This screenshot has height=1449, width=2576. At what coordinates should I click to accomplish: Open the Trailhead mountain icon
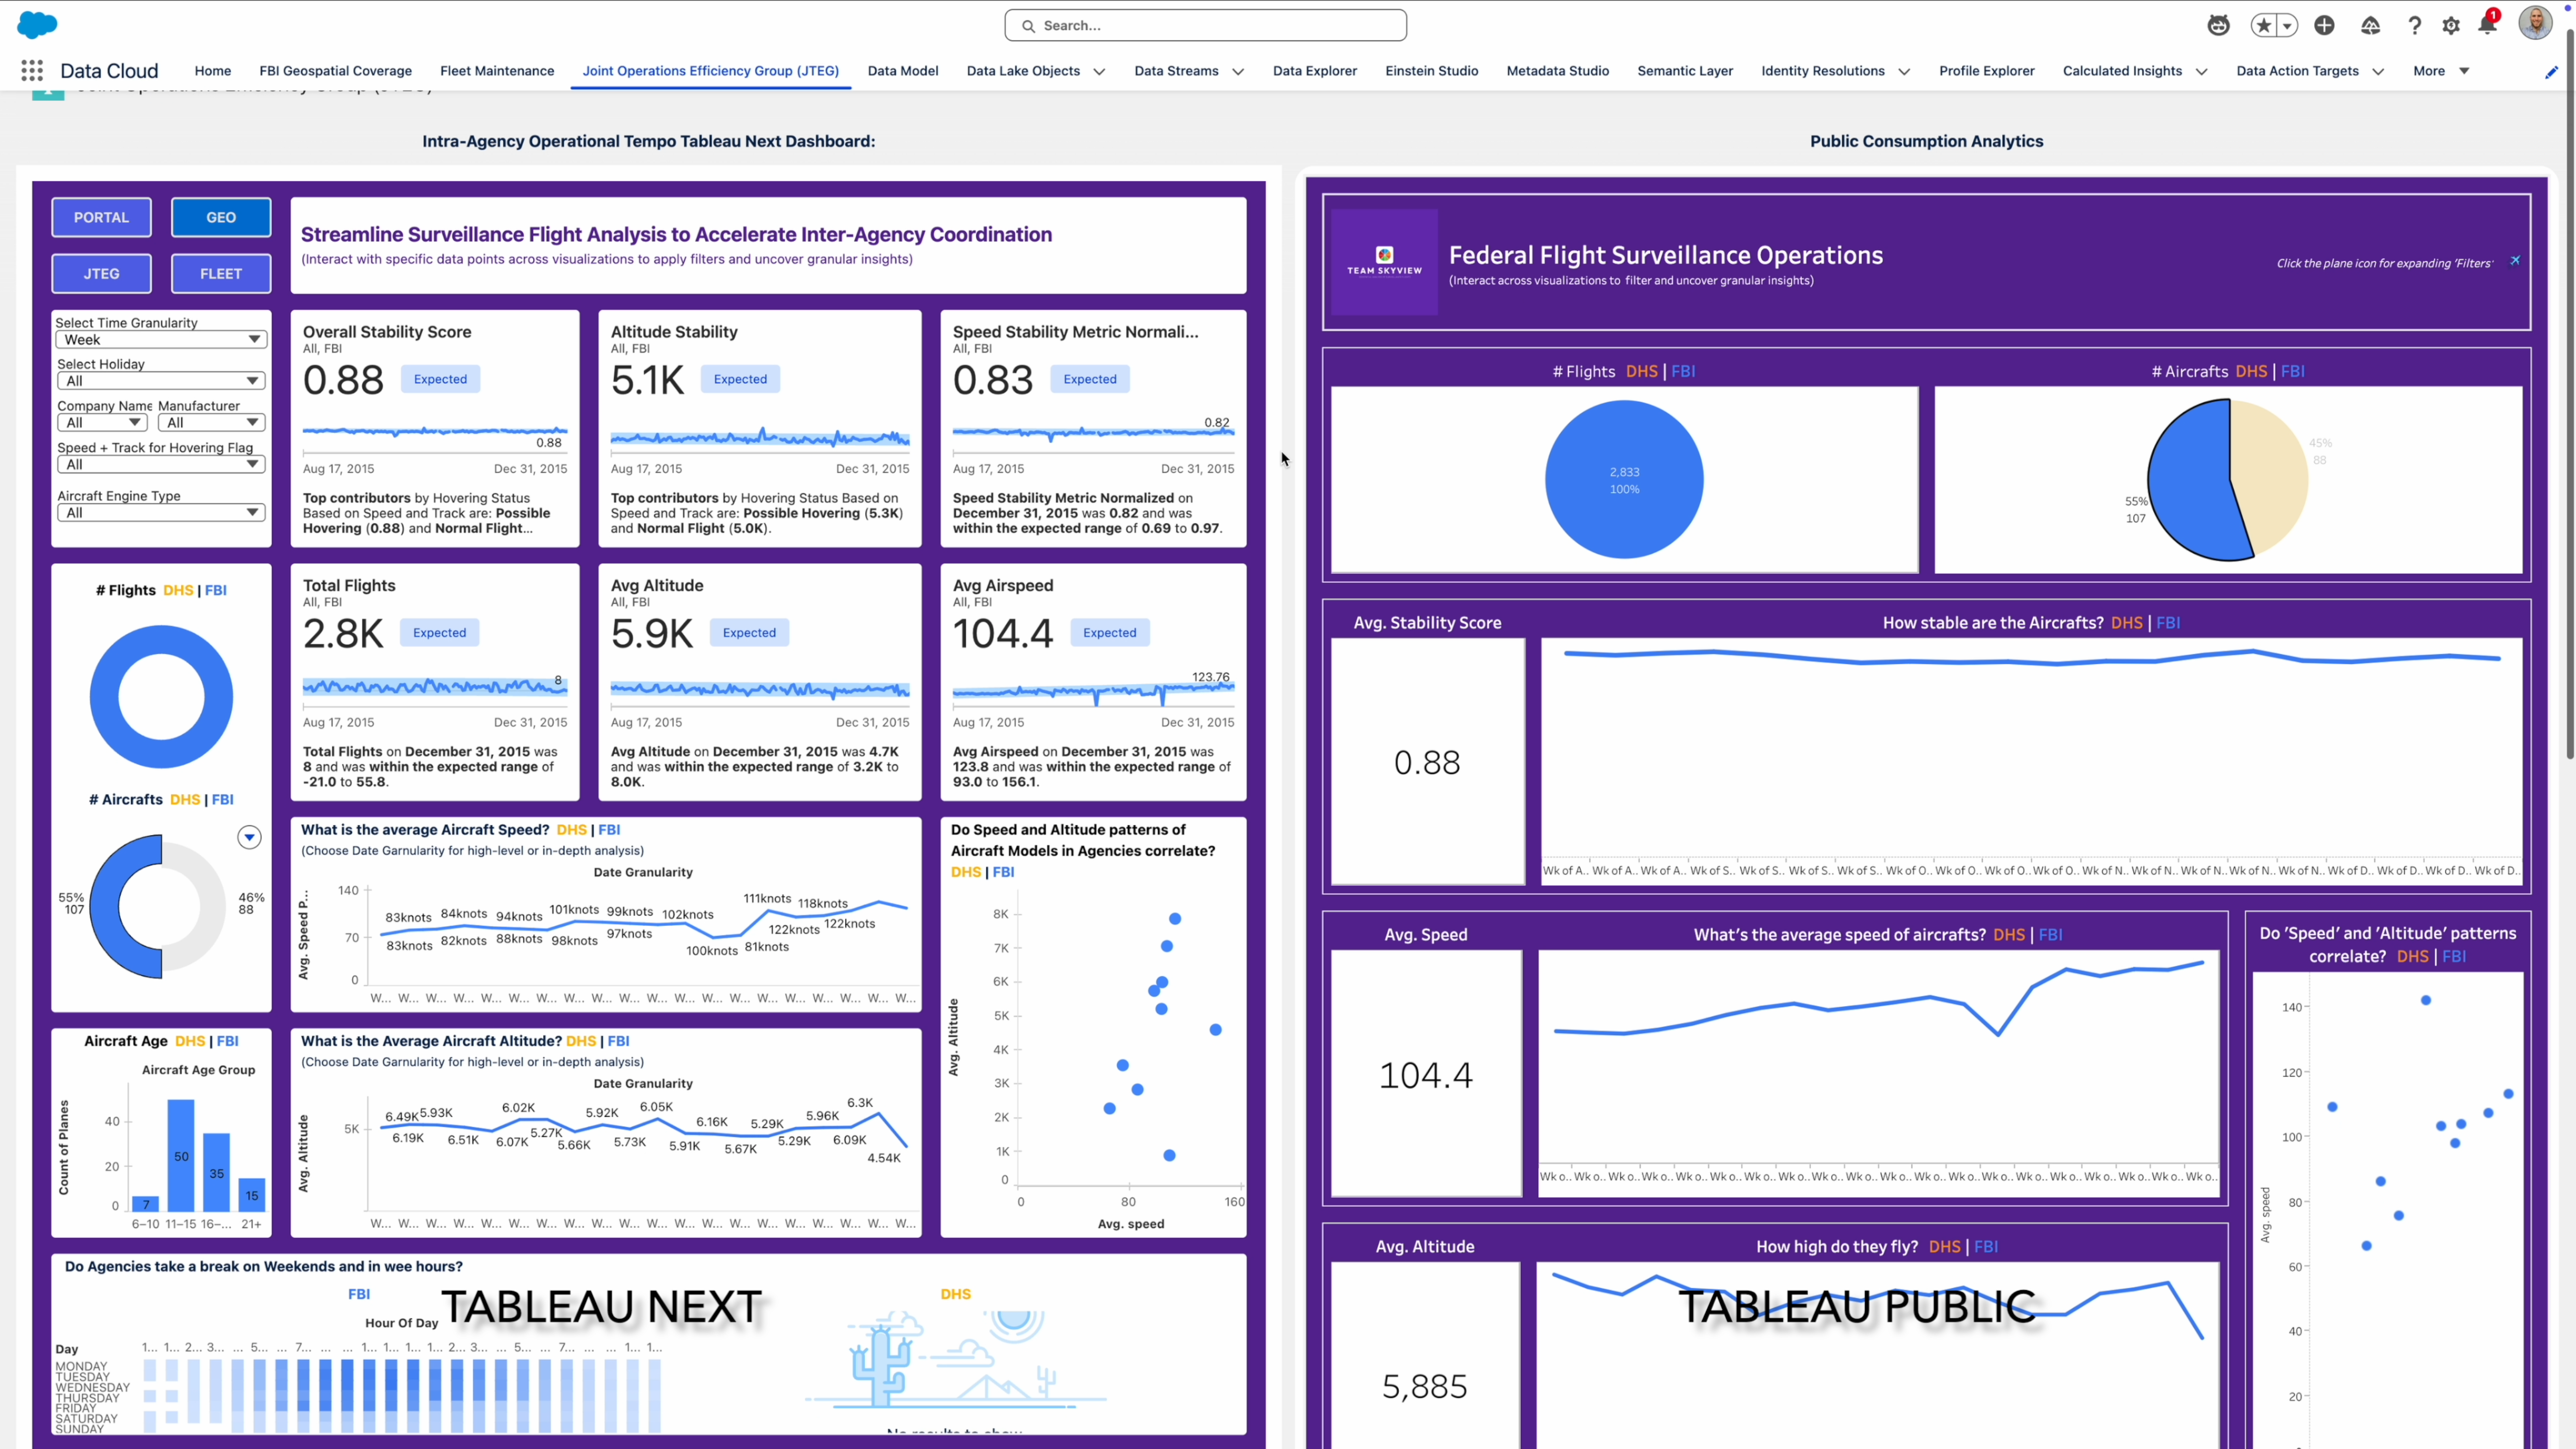(2370, 26)
